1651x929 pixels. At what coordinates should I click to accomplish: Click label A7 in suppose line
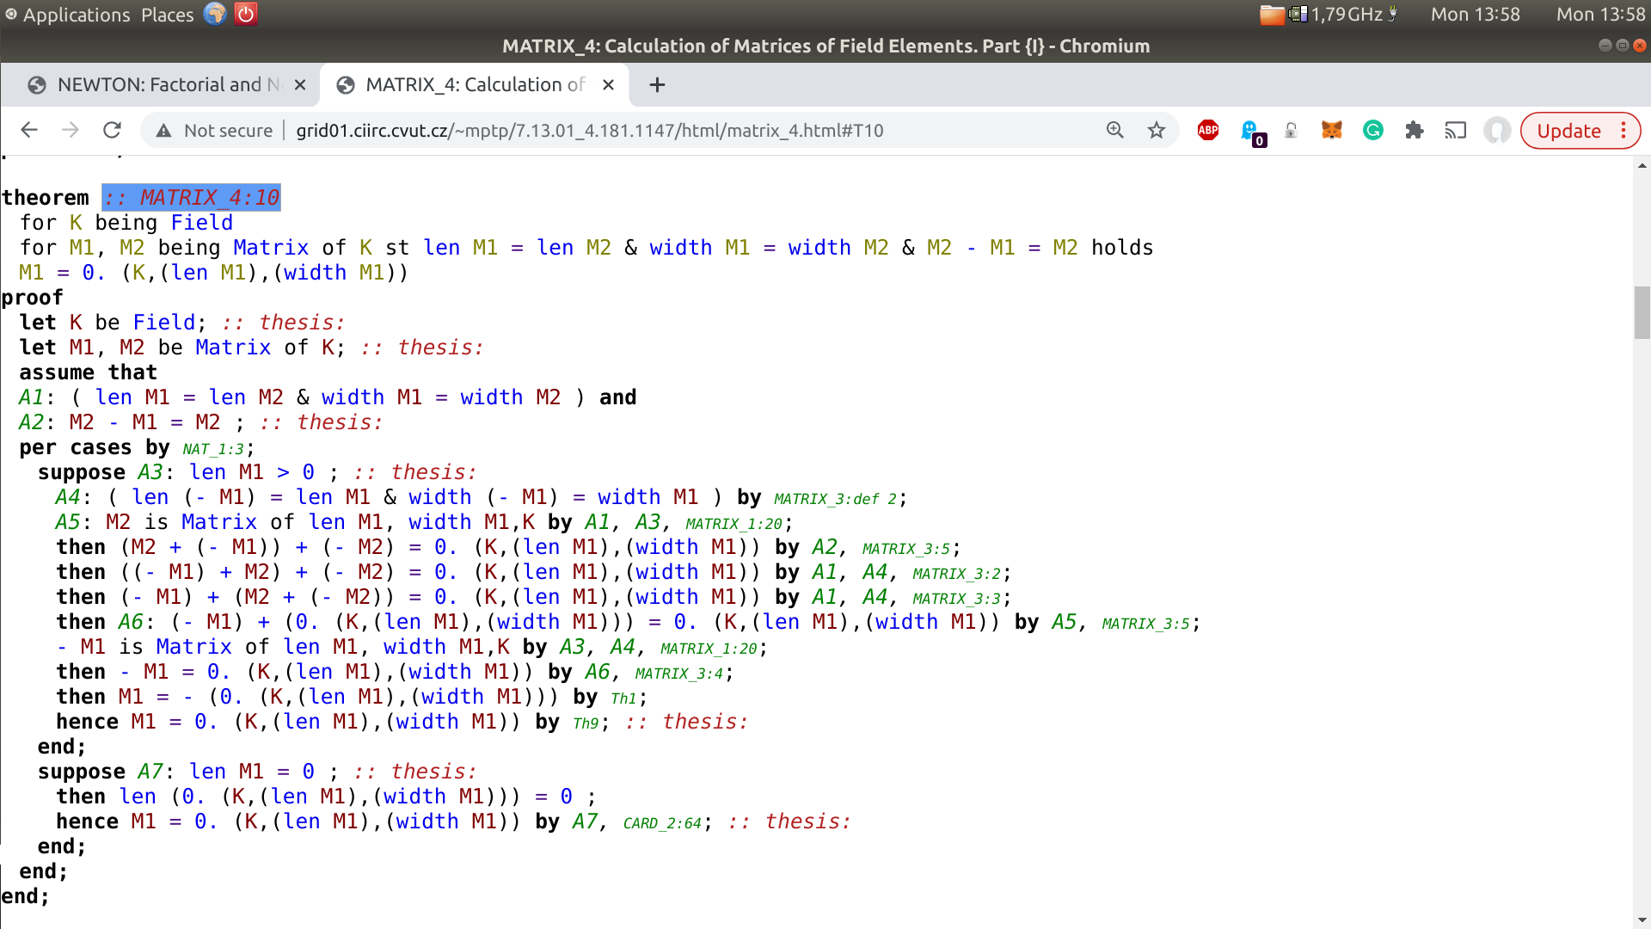pyautogui.click(x=150, y=772)
